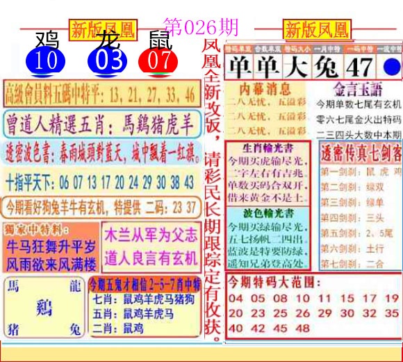Click the 生肖输光书 heading
This screenshot has height=362, width=403.
point(268,148)
